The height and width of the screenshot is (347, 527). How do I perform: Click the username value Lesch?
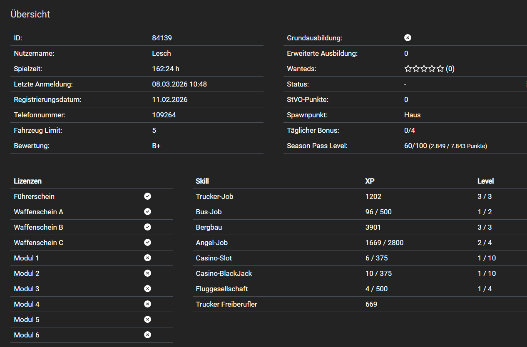click(x=162, y=53)
